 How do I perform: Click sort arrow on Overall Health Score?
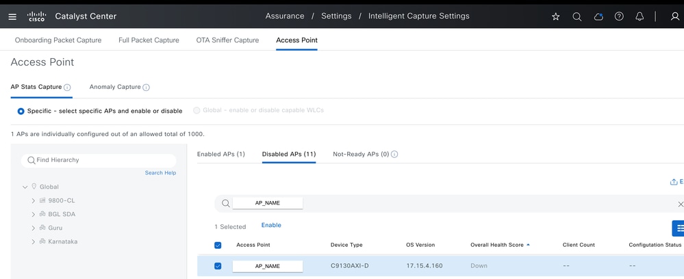529,245
